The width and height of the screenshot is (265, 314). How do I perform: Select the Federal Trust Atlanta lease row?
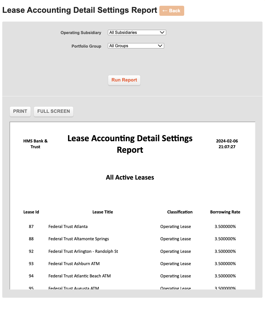pos(68,226)
